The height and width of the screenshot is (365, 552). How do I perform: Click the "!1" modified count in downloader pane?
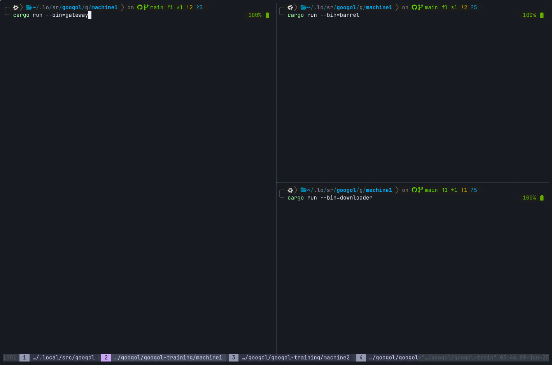pos(464,190)
